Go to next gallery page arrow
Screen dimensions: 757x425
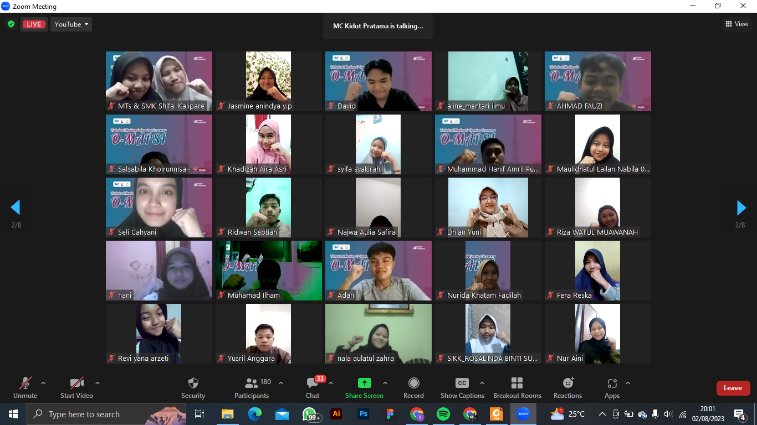click(x=741, y=208)
